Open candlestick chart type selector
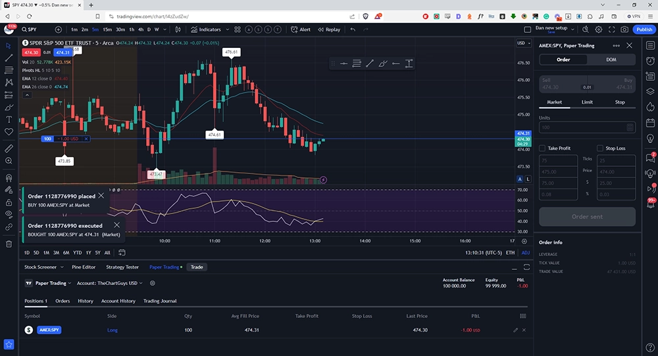 pyautogui.click(x=178, y=30)
